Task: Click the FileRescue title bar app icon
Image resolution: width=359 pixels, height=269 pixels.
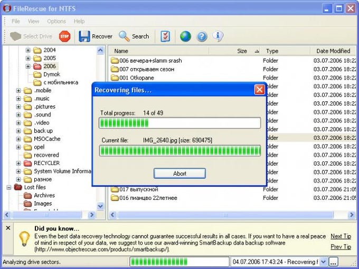Action: click(x=7, y=8)
